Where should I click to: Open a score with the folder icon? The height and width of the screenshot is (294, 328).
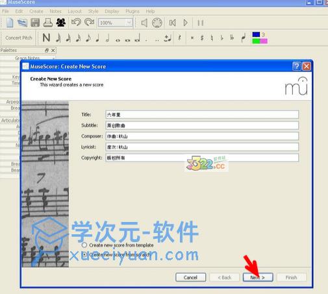click(22, 23)
